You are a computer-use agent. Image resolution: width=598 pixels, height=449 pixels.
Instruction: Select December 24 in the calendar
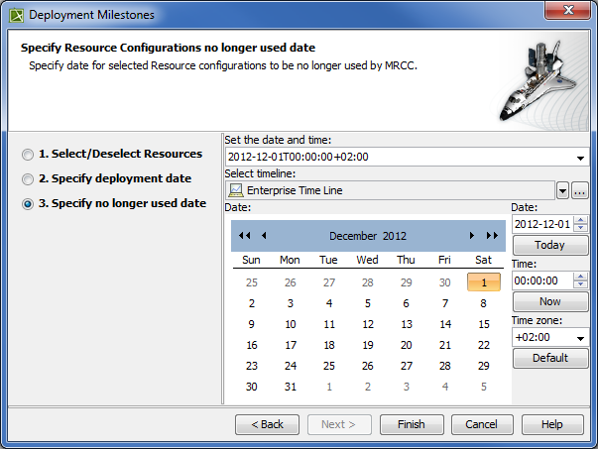pyautogui.click(x=291, y=366)
